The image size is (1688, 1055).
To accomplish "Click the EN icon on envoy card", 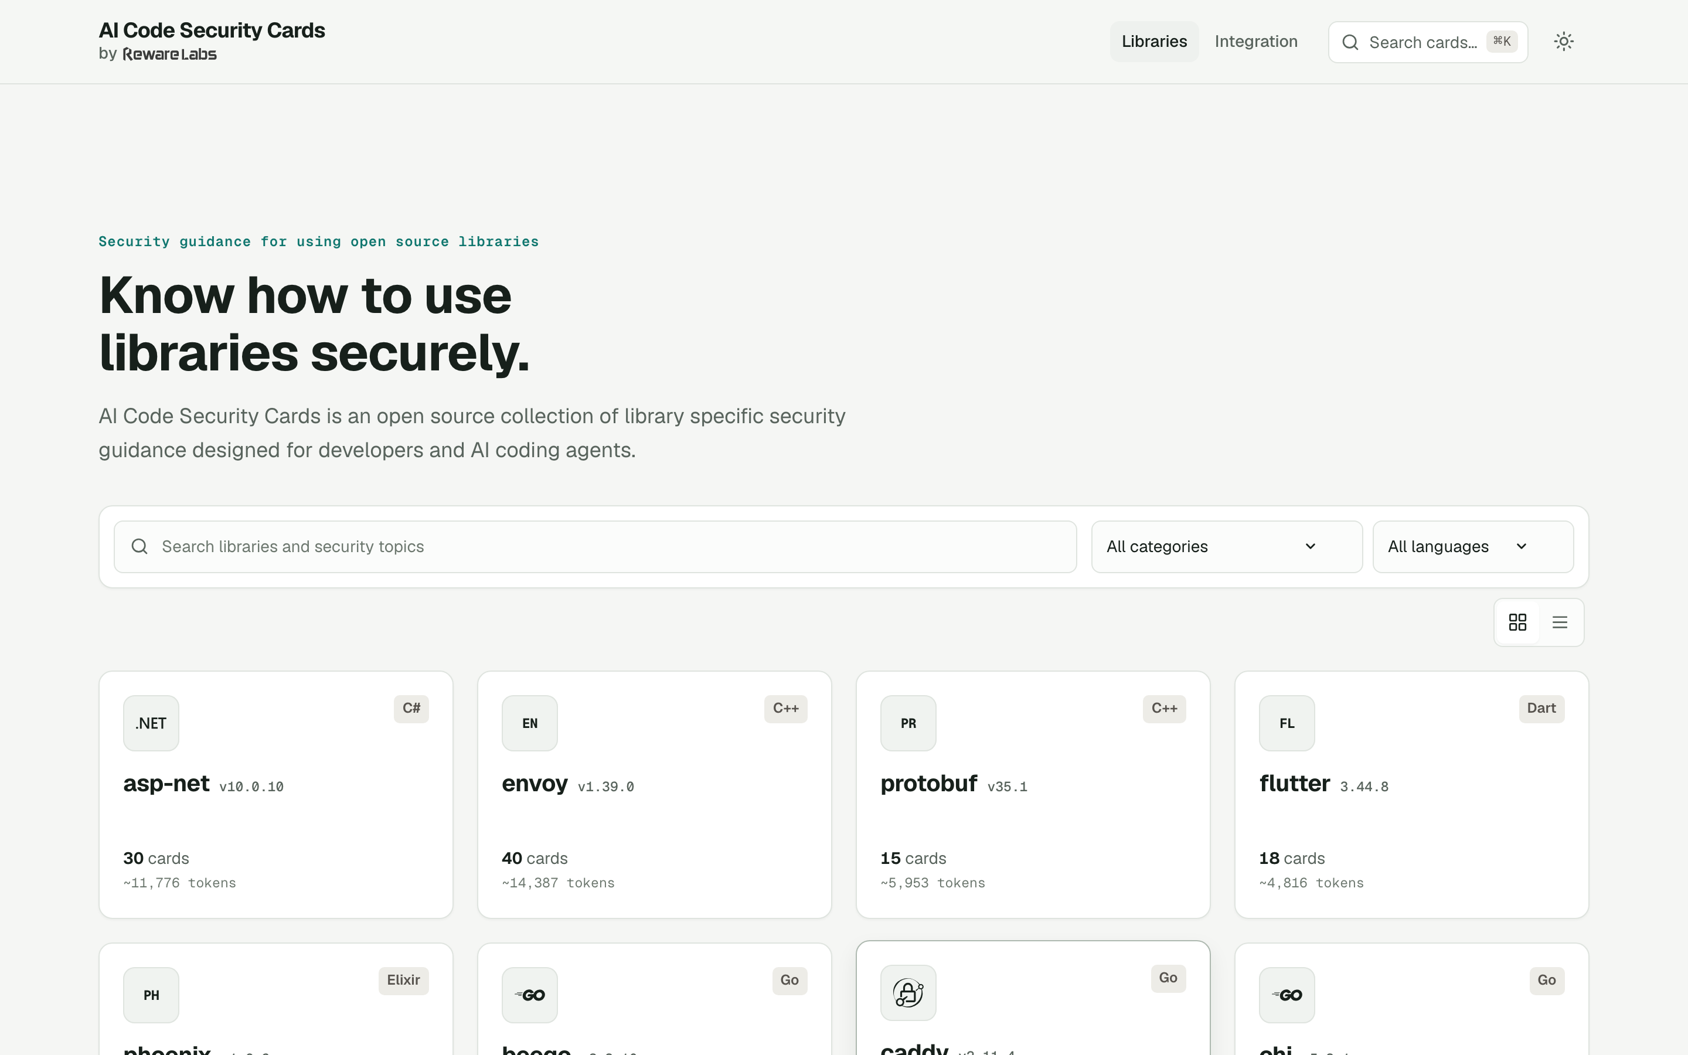I will (529, 723).
